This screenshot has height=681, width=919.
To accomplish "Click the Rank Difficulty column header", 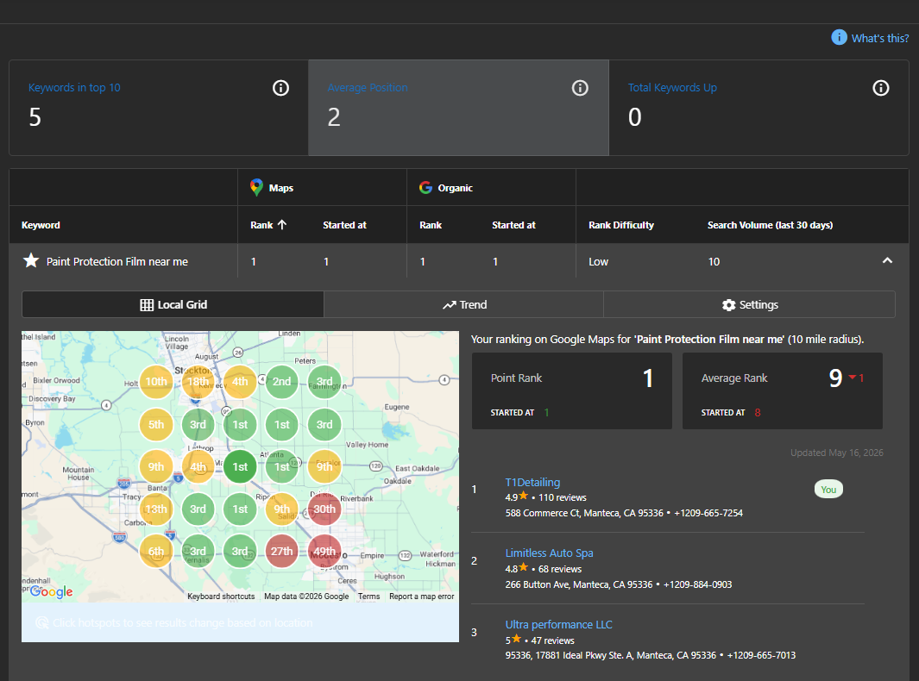I will point(621,225).
